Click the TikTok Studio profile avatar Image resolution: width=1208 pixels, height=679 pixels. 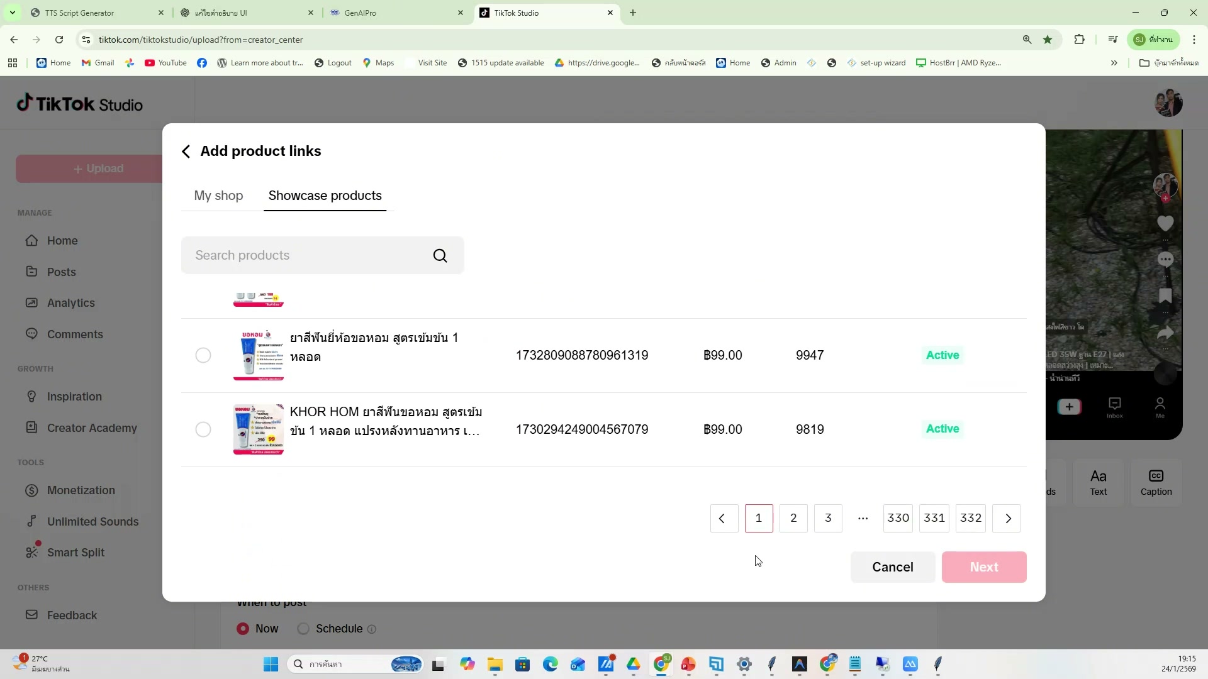[x=1168, y=102]
